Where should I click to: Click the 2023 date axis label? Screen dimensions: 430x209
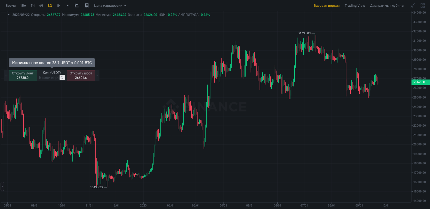coord(143,205)
